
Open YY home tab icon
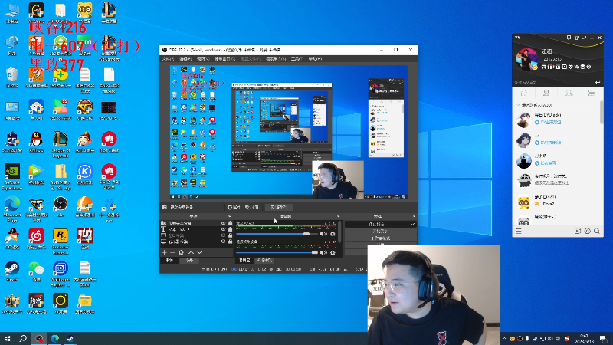(524, 93)
